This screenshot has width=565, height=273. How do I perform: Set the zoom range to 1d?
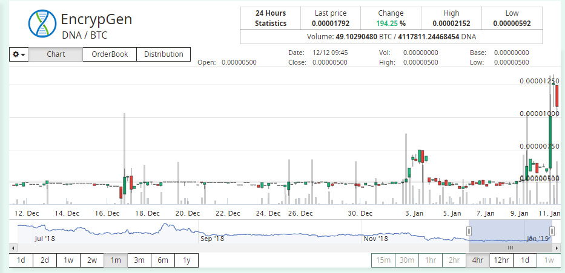[x=21, y=260]
